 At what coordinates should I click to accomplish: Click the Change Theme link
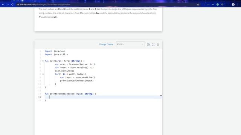(x=106, y=44)
